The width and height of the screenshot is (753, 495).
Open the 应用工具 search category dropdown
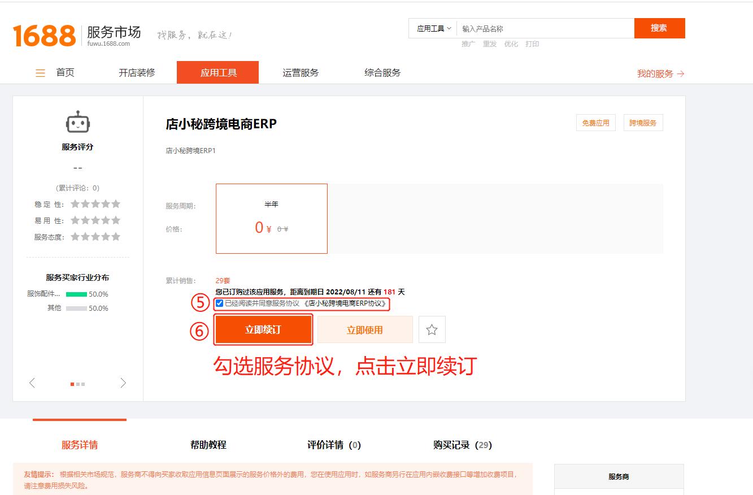point(432,28)
